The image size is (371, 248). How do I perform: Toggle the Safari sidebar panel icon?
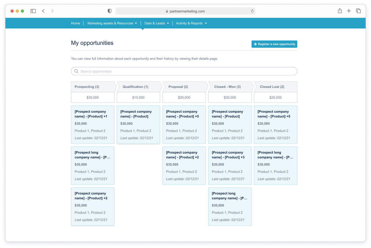pos(33,11)
